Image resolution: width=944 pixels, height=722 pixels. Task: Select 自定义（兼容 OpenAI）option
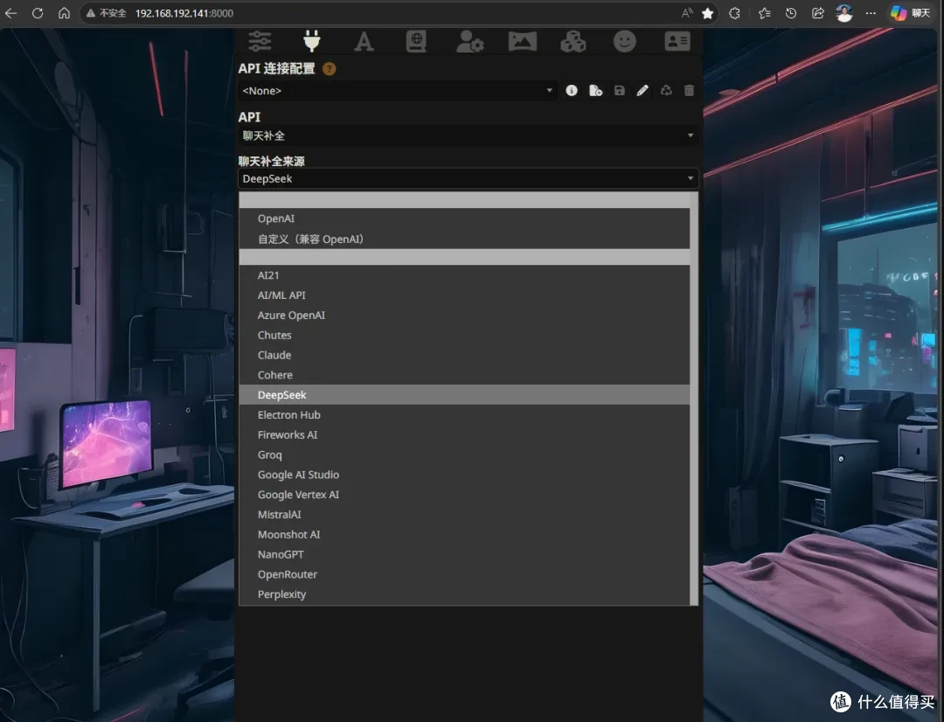point(464,239)
